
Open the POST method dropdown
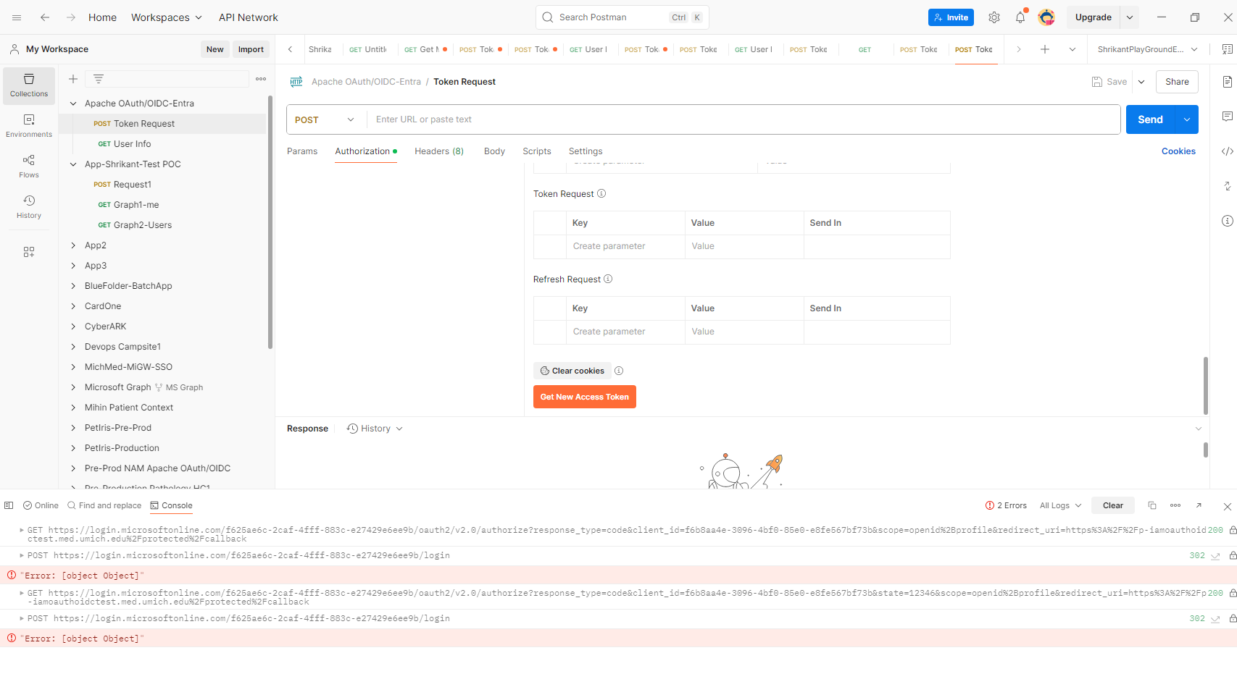point(325,119)
